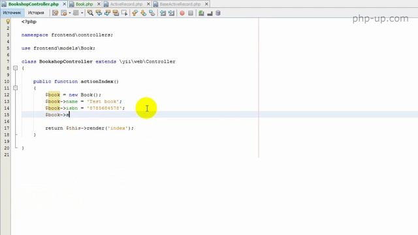418x235 pixels.
Task: Click the black bar-chart toolbar icon
Action: click(x=210, y=13)
